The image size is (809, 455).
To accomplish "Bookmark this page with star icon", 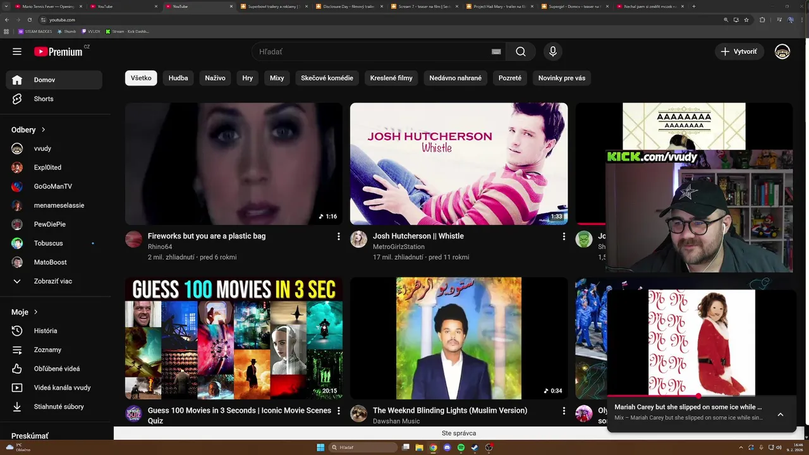I will pos(746,20).
